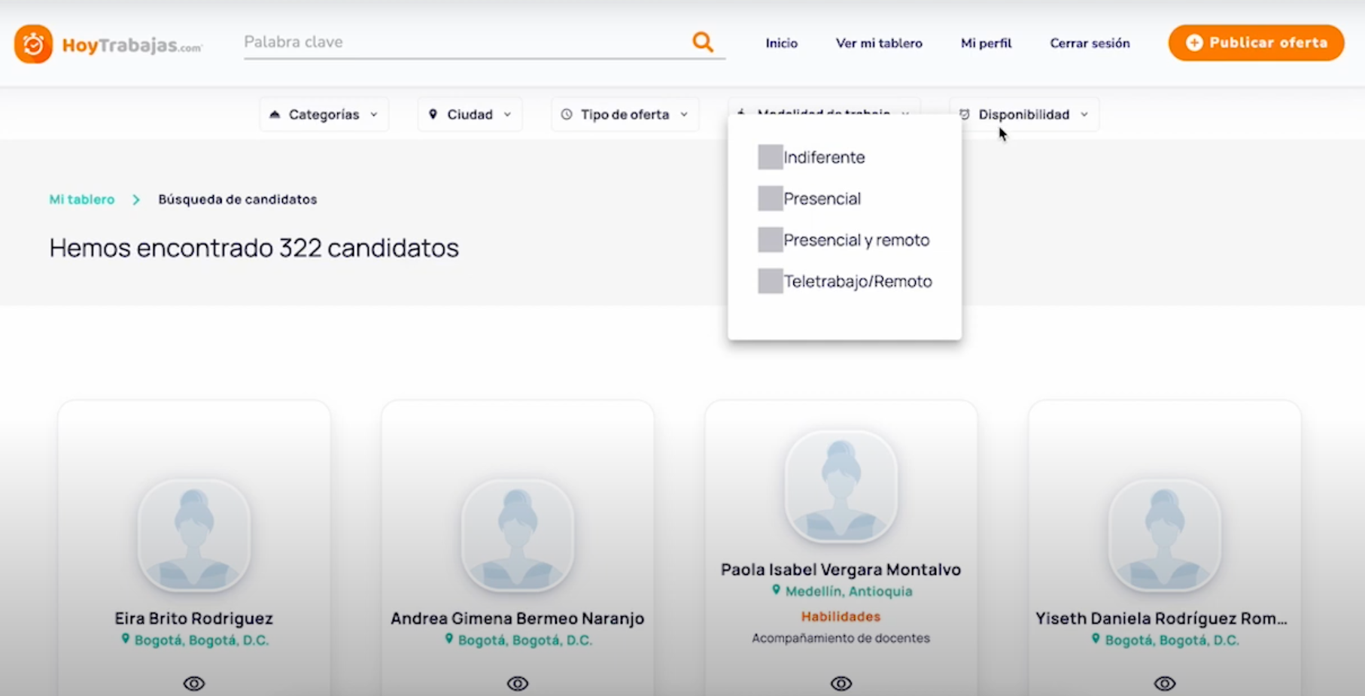Click location pin under Yiseth Daniela Rodríguez

click(x=1096, y=639)
